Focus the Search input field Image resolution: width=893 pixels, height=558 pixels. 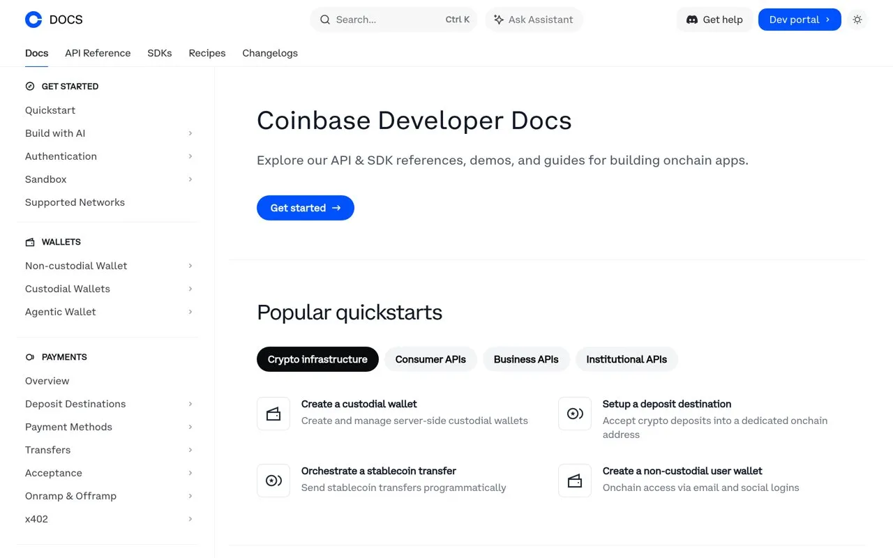pyautogui.click(x=393, y=20)
